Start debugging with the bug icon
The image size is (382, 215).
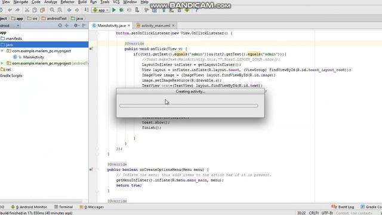(x=121, y=10)
